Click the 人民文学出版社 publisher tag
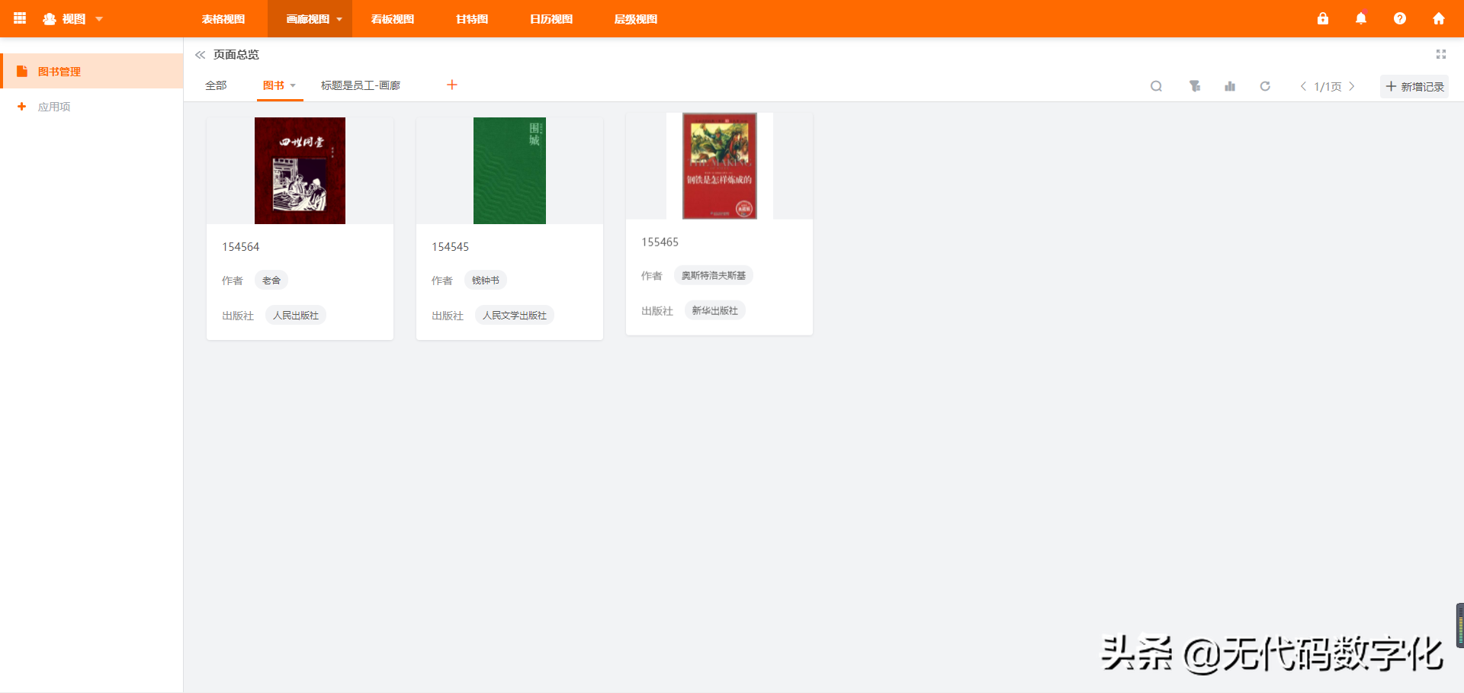The width and height of the screenshot is (1464, 693). (x=515, y=315)
